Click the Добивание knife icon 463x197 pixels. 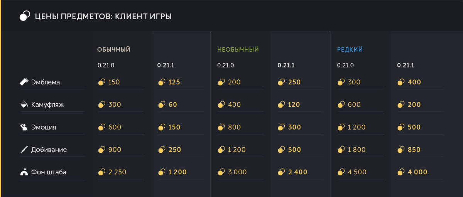24,150
